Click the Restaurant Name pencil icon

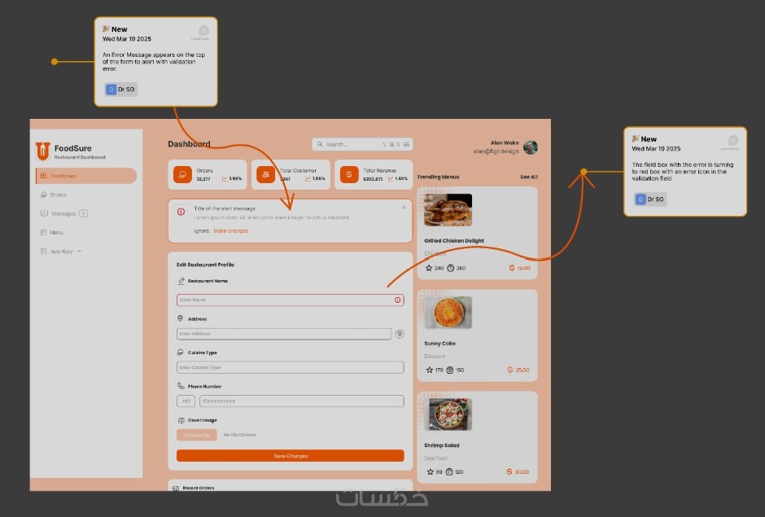pos(181,281)
